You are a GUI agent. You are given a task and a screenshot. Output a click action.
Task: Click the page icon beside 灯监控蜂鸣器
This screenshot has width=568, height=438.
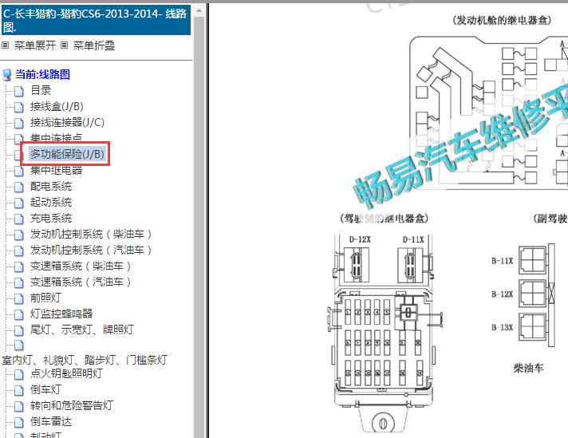19,314
